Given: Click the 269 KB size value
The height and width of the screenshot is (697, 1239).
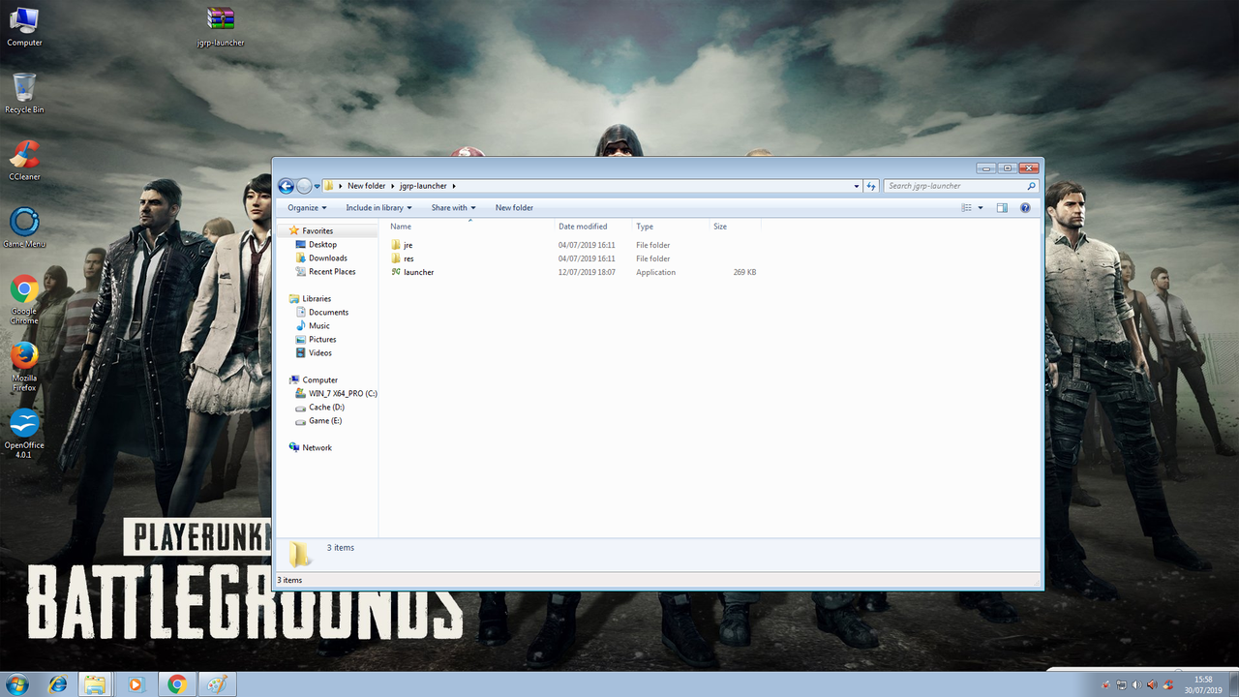Looking at the screenshot, I should (x=744, y=272).
